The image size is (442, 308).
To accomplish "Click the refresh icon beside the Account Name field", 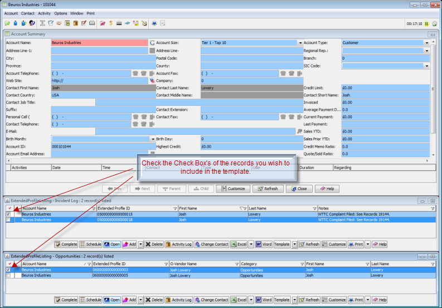I will (x=152, y=42).
